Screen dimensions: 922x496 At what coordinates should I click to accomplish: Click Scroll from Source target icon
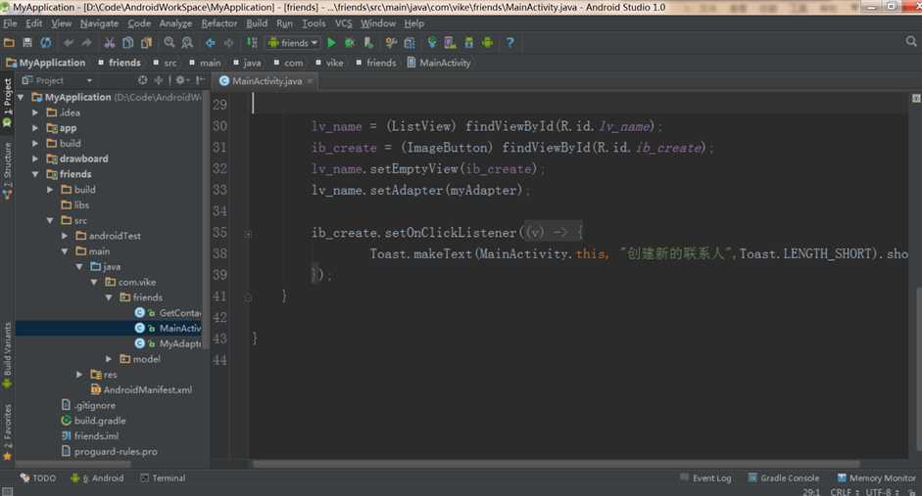[142, 80]
